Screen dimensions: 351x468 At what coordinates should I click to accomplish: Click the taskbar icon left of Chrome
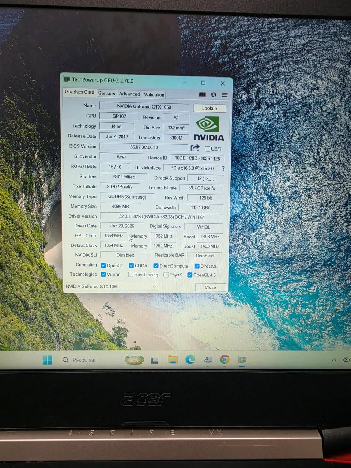pos(207,360)
